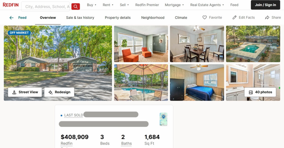The width and height of the screenshot is (284, 148).
Task: Expand the Rent dropdown menu
Action: click(108, 5)
